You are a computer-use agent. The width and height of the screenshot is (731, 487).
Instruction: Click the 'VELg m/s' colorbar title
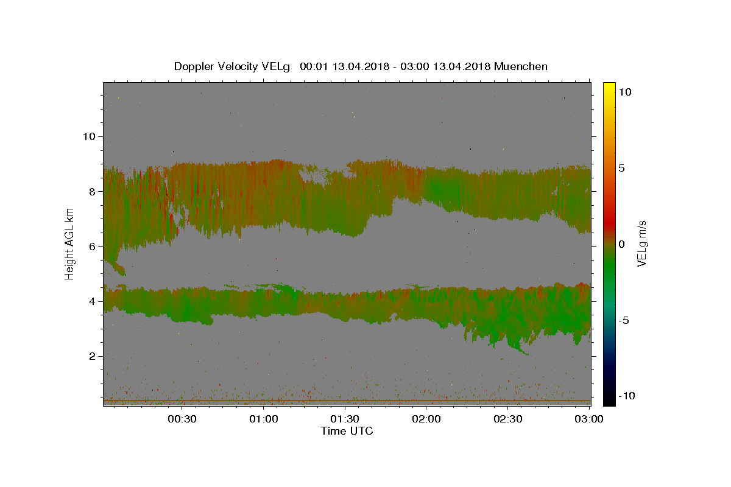tap(642, 243)
